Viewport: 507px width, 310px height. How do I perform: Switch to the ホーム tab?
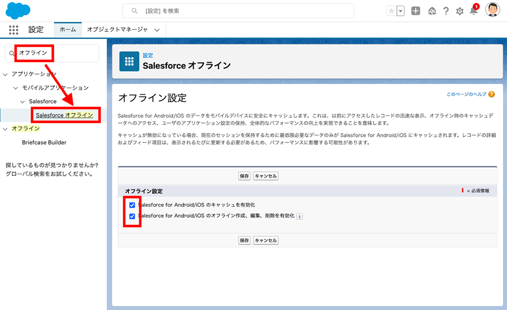pos(67,29)
